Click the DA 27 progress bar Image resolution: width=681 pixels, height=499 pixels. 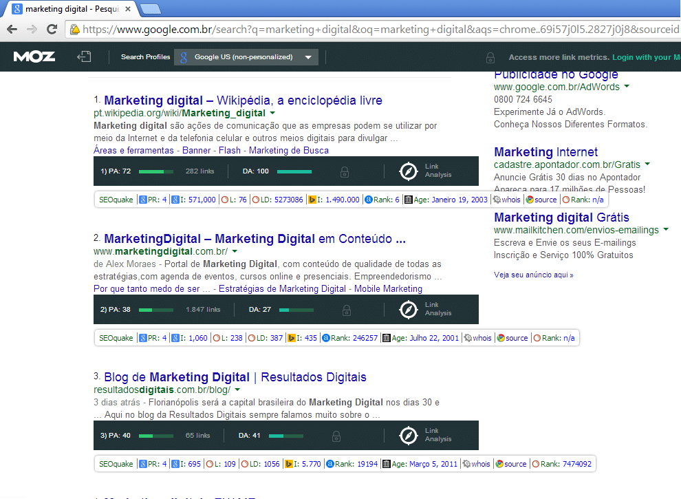[x=296, y=310]
